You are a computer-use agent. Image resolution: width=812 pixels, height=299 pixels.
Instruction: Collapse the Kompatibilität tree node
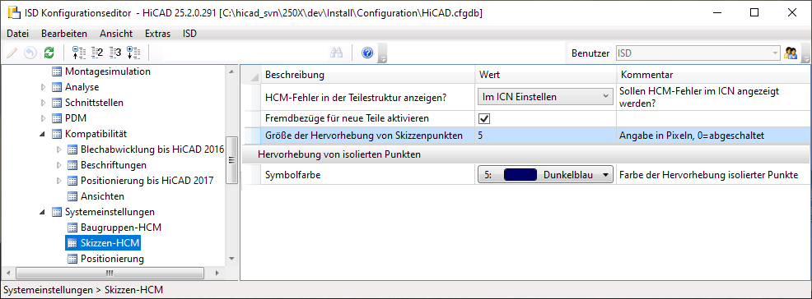44,134
